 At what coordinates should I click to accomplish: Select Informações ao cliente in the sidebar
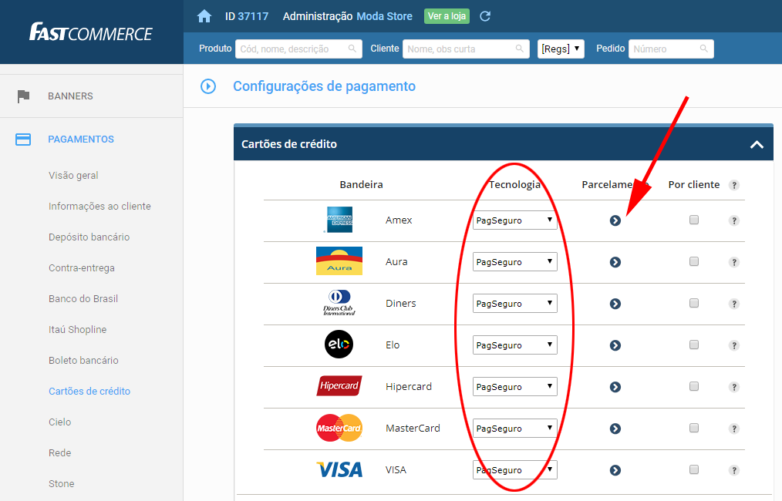[x=99, y=207]
